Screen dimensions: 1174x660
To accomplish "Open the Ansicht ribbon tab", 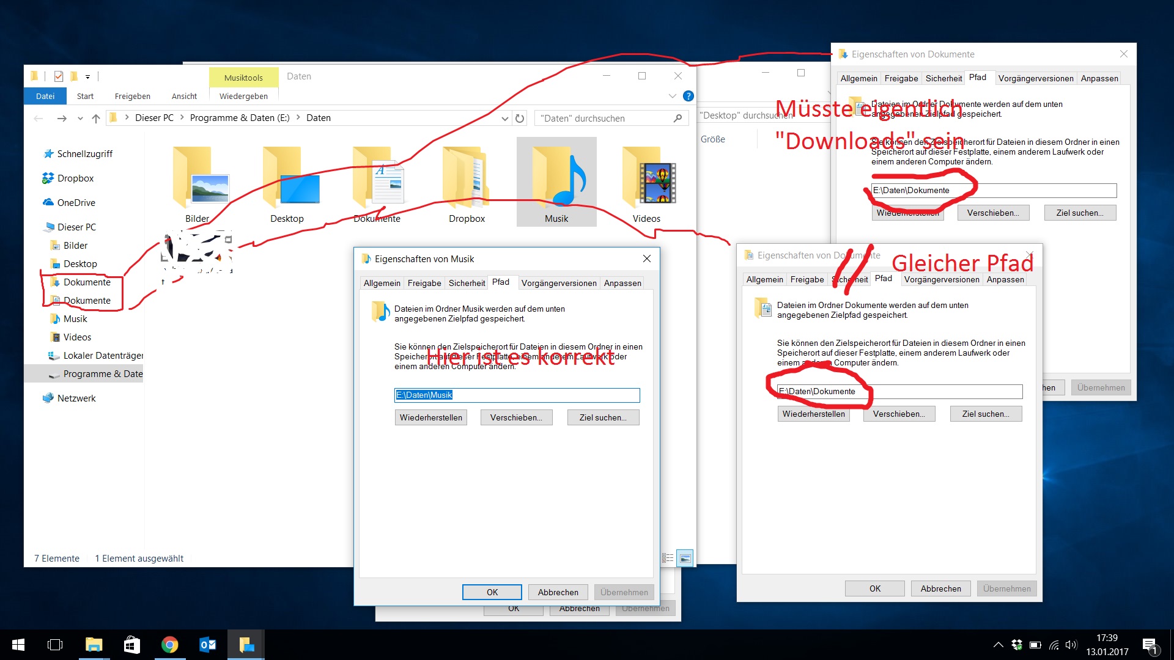I will pos(184,97).
